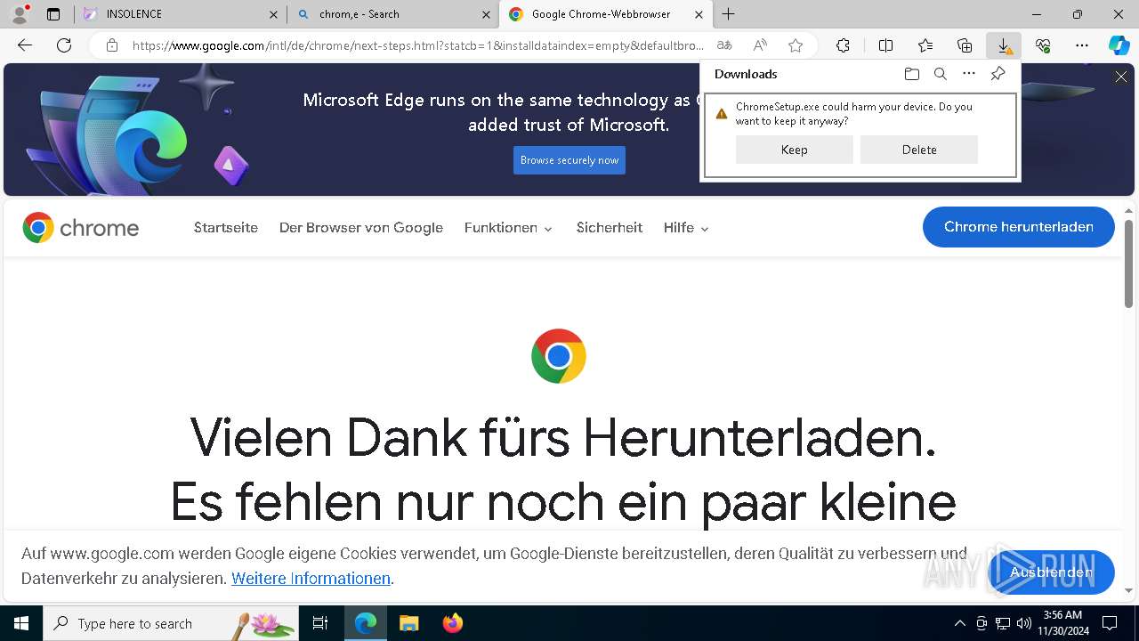The image size is (1139, 641).
Task: Expand the Funktionen dropdown menu
Action: (x=508, y=228)
